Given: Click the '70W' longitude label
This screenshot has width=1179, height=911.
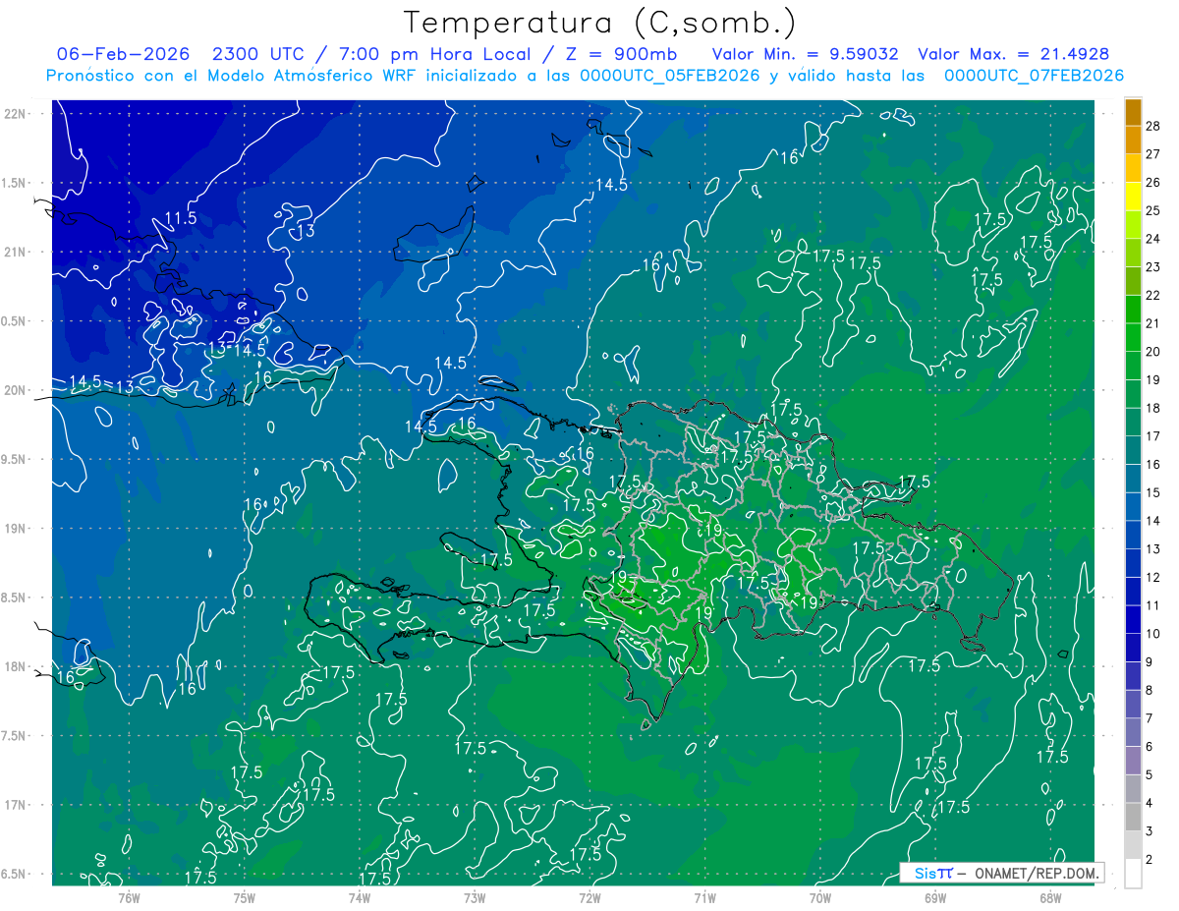Looking at the screenshot, I should pos(820,897).
